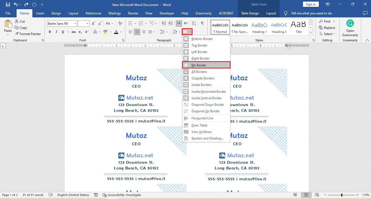The width and height of the screenshot is (371, 199).
Task: Click the Format Painter brush icon
Action: tap(16, 34)
